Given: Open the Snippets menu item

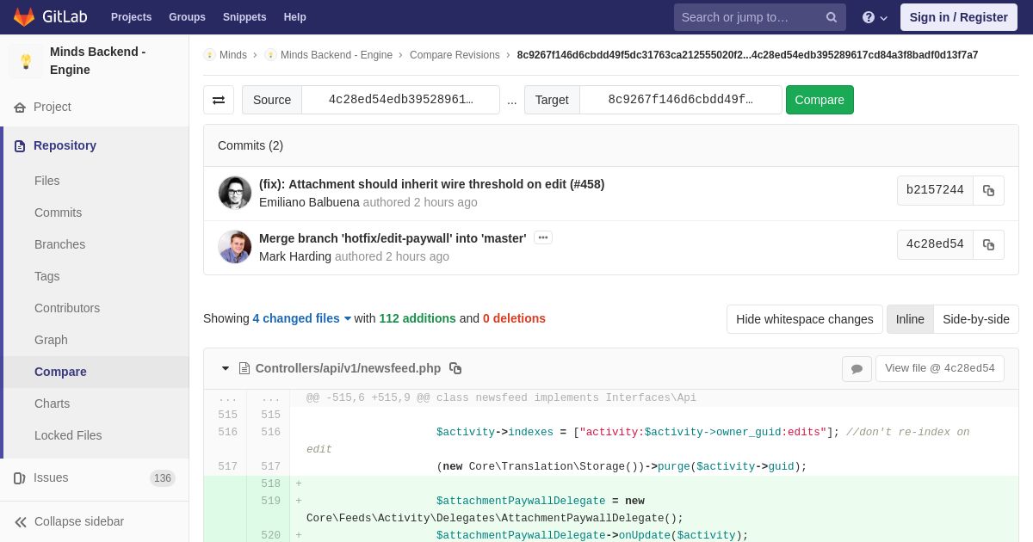Looking at the screenshot, I should (x=244, y=17).
